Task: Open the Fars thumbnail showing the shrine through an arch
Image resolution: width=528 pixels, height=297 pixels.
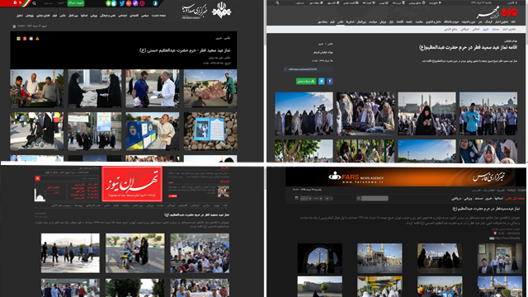Action: pos(319,258)
